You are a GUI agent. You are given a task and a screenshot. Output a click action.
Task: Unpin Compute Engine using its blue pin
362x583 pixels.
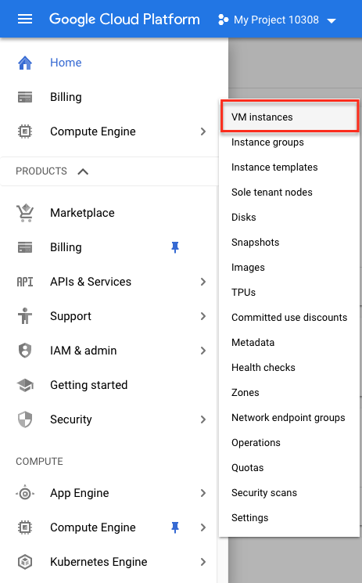click(x=175, y=527)
